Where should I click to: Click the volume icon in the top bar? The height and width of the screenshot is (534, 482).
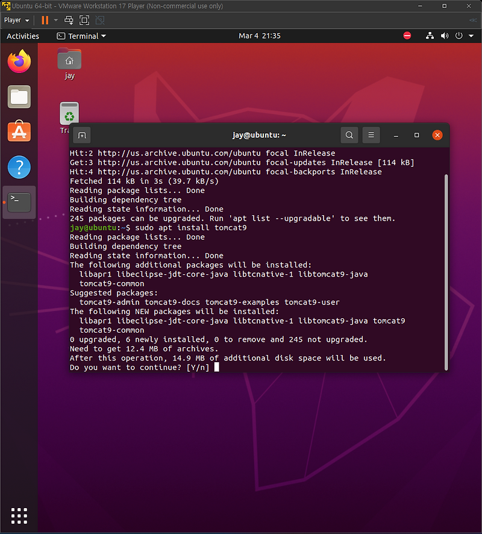pyautogui.click(x=445, y=36)
